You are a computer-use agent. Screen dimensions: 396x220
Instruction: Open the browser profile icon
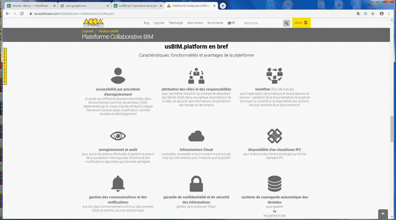pos(382,14)
